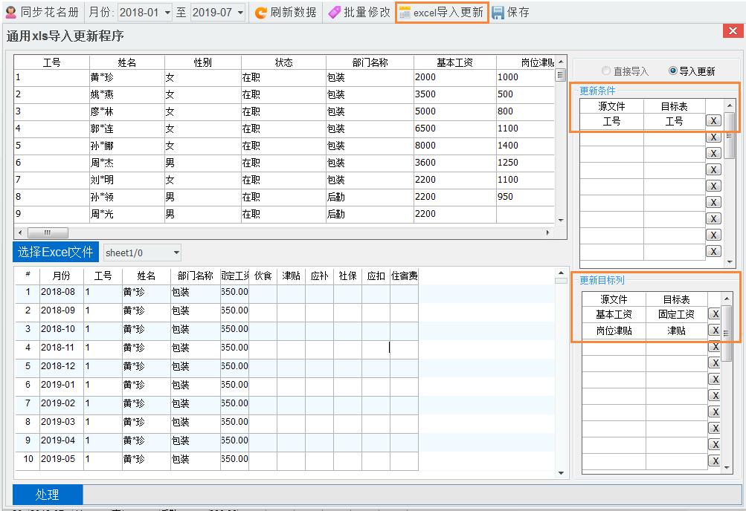Select the 孙*领 name cell
Viewport: 746px width, 511px height.
click(127, 197)
